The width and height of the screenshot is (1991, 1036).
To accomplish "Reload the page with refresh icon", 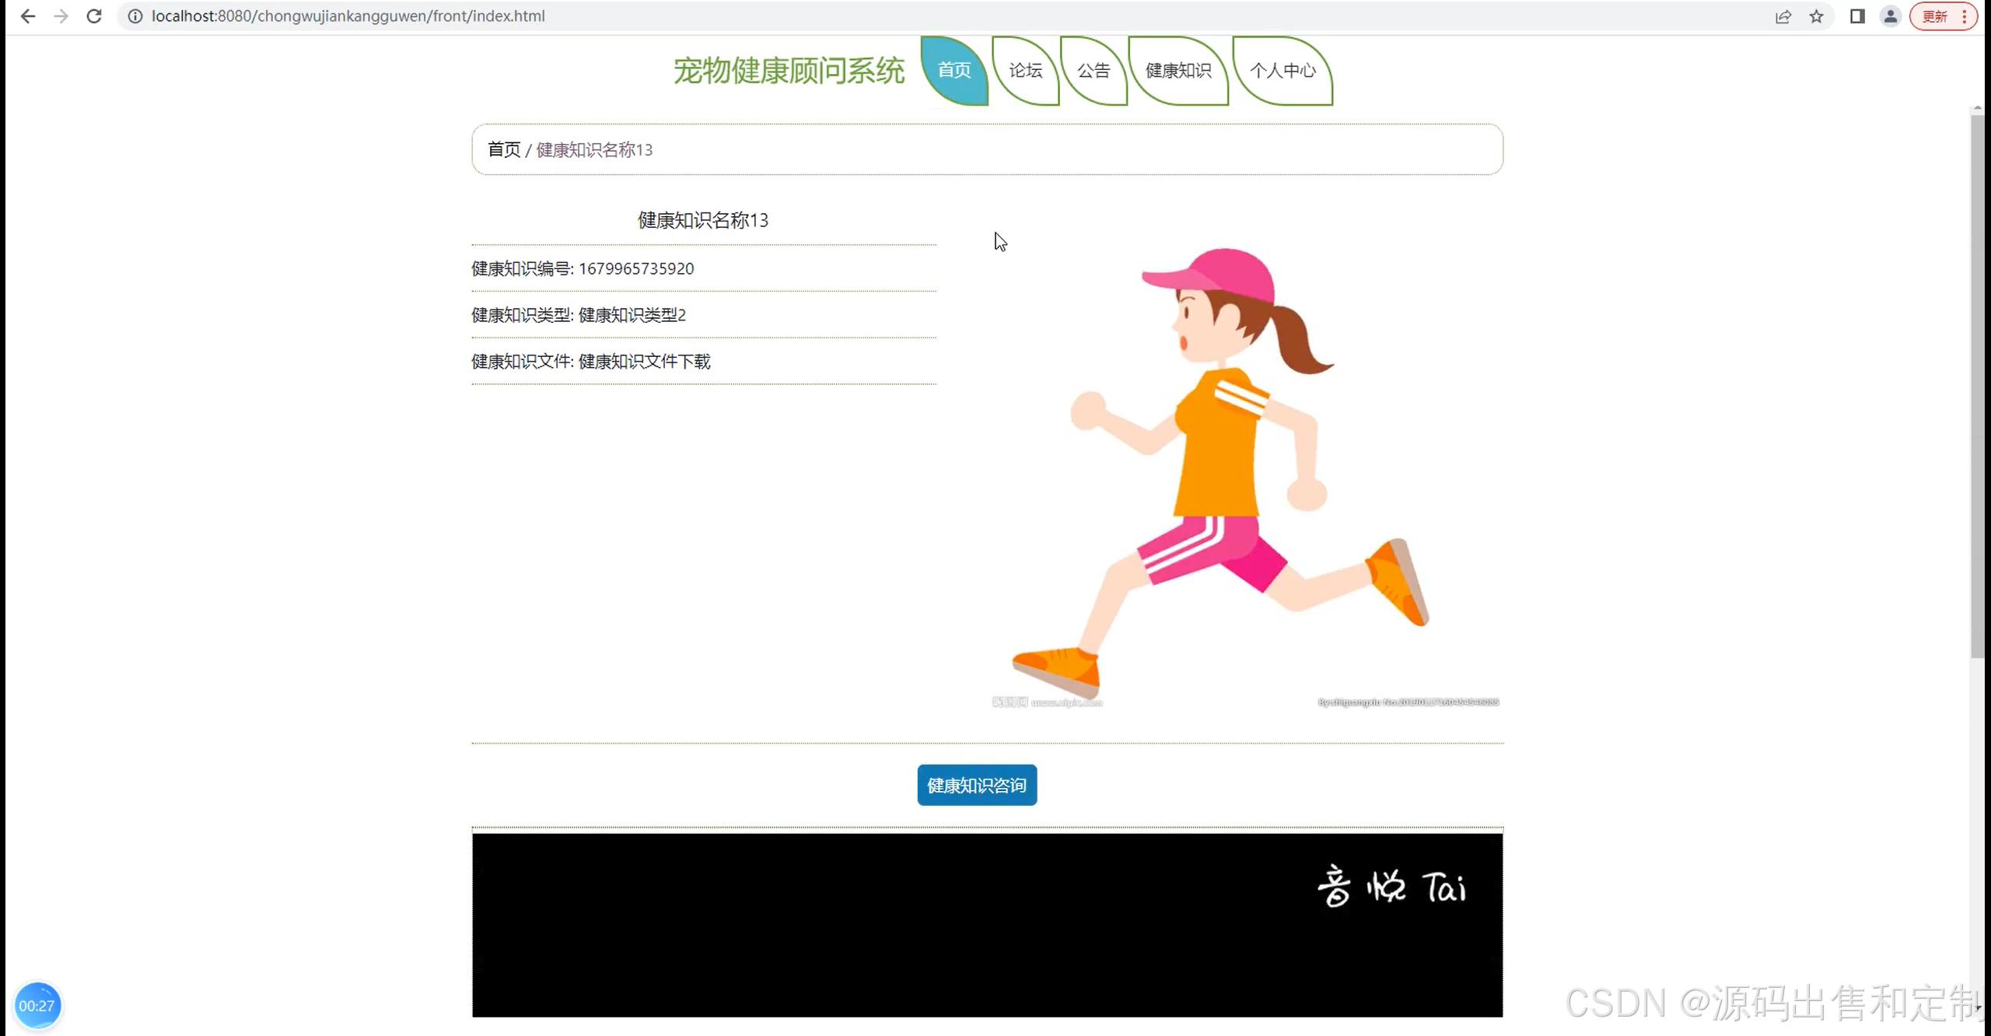I will click(94, 16).
